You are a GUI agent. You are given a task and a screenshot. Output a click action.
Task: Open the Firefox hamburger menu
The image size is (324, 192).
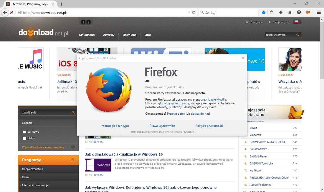coord(319,12)
